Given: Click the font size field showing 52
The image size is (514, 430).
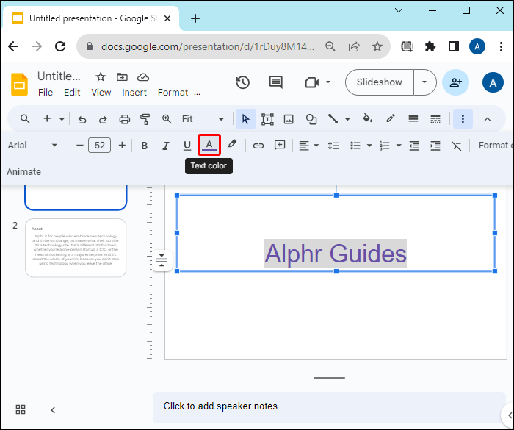Looking at the screenshot, I should tap(99, 145).
